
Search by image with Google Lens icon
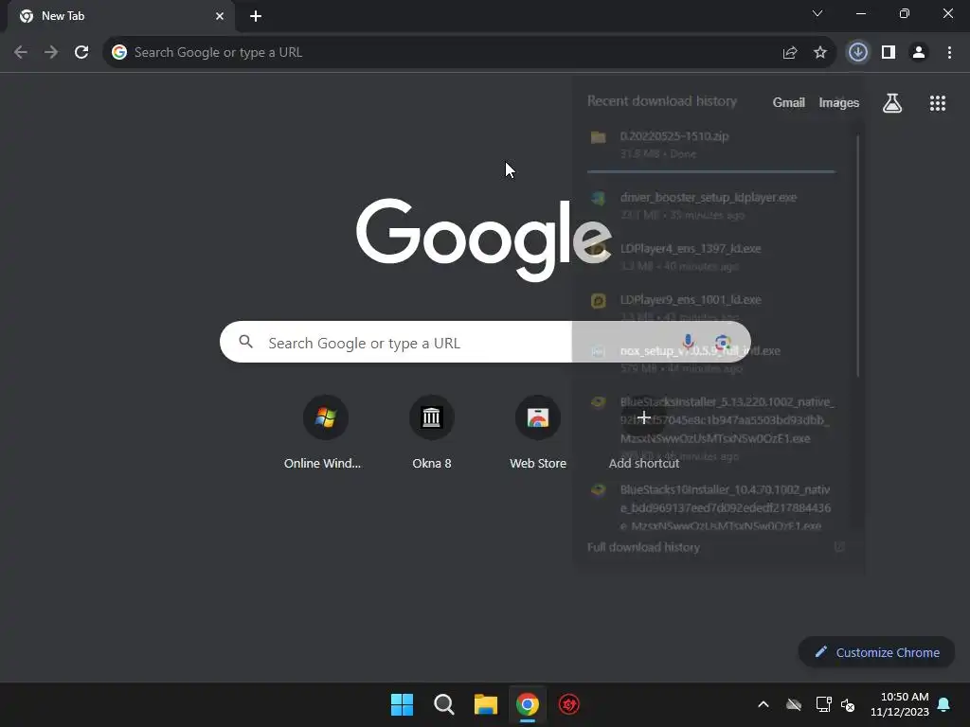(x=723, y=342)
